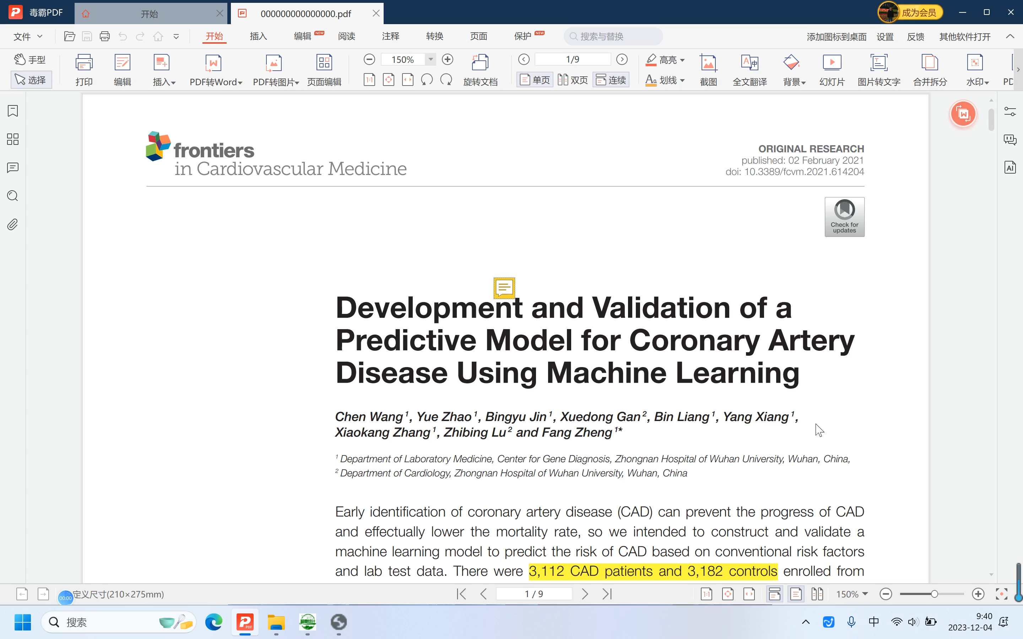Zoom out with the minus circle in toolbar
The height and width of the screenshot is (639, 1023).
click(x=369, y=59)
